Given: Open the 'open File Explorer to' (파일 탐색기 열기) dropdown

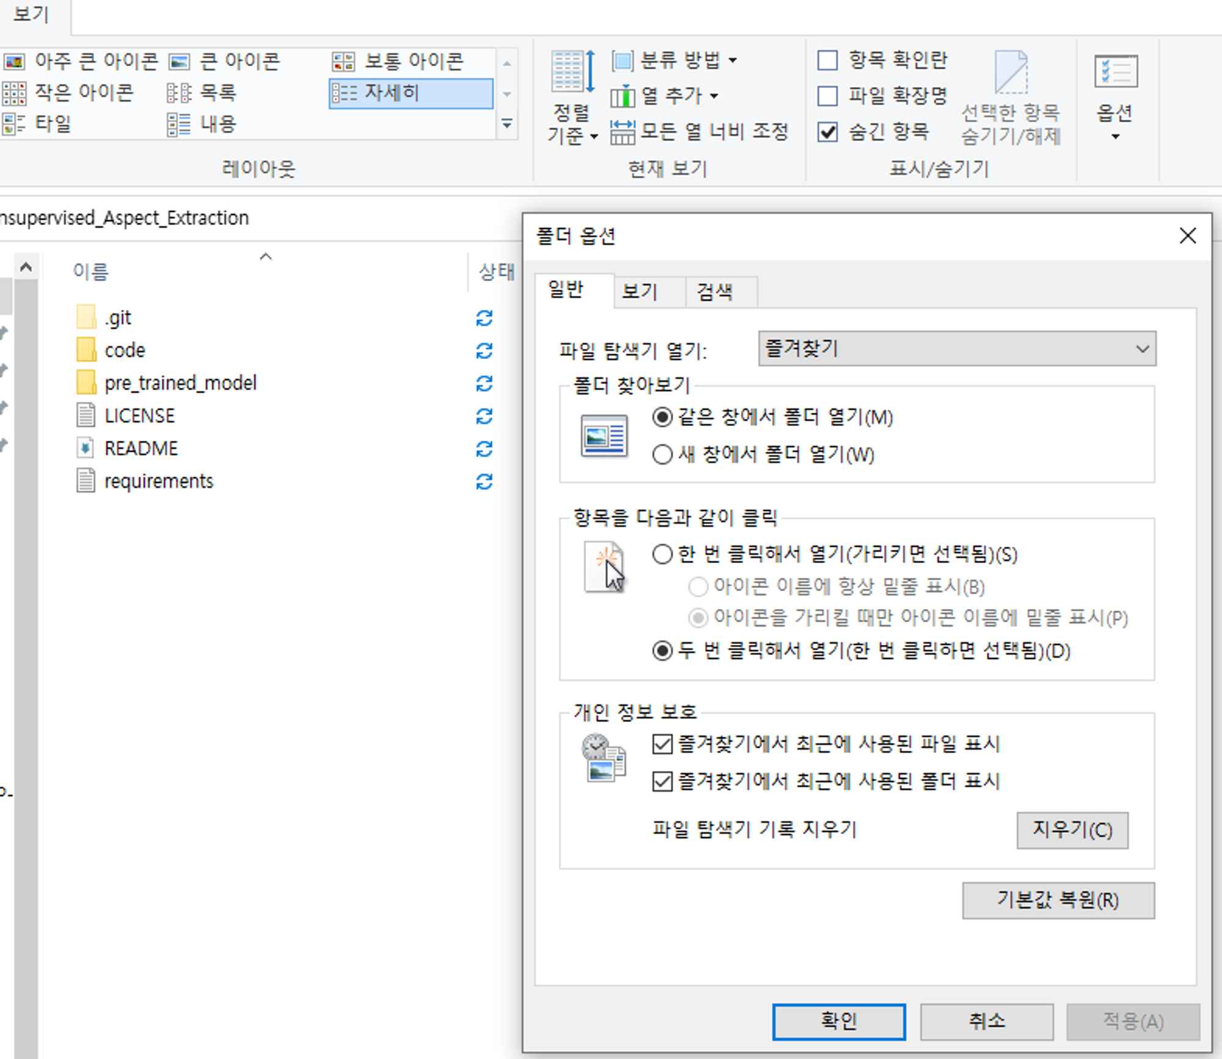Looking at the screenshot, I should tap(956, 349).
